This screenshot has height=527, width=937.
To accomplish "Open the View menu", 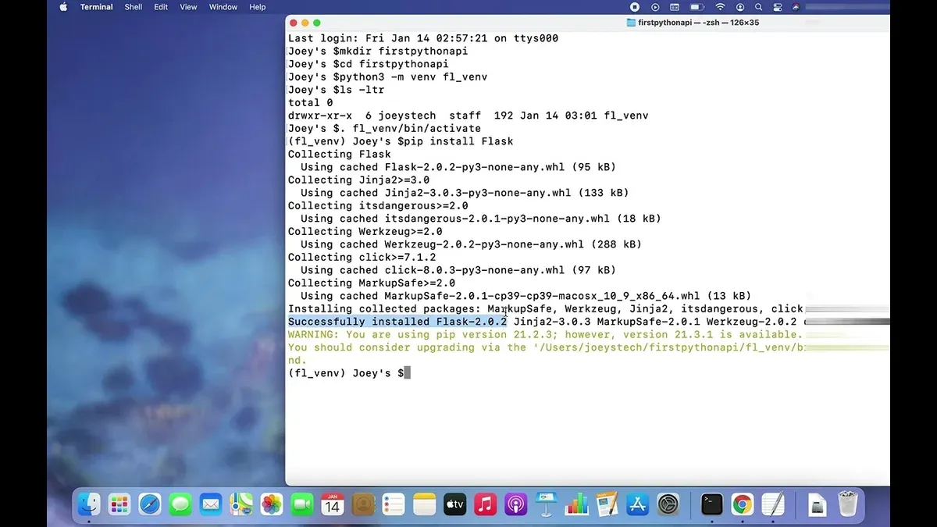I will pos(188,7).
